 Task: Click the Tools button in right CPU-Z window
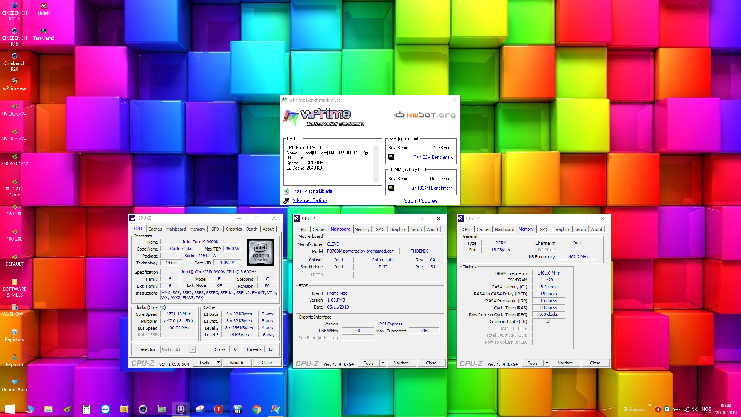[x=533, y=363]
